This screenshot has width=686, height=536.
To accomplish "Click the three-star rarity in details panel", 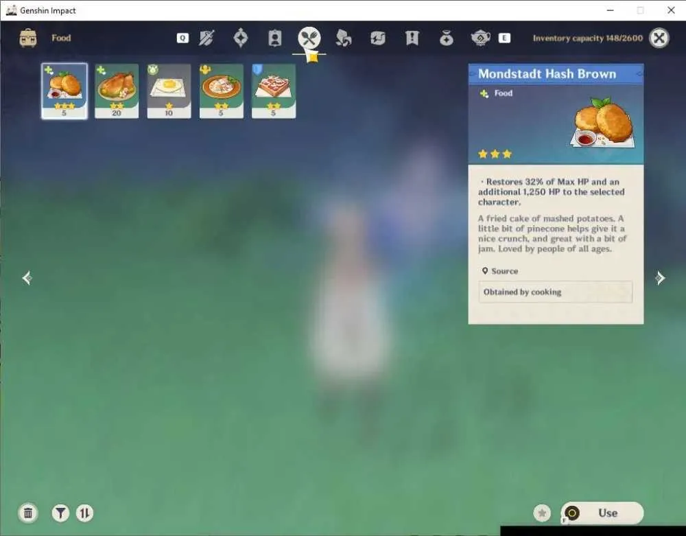I will click(495, 154).
